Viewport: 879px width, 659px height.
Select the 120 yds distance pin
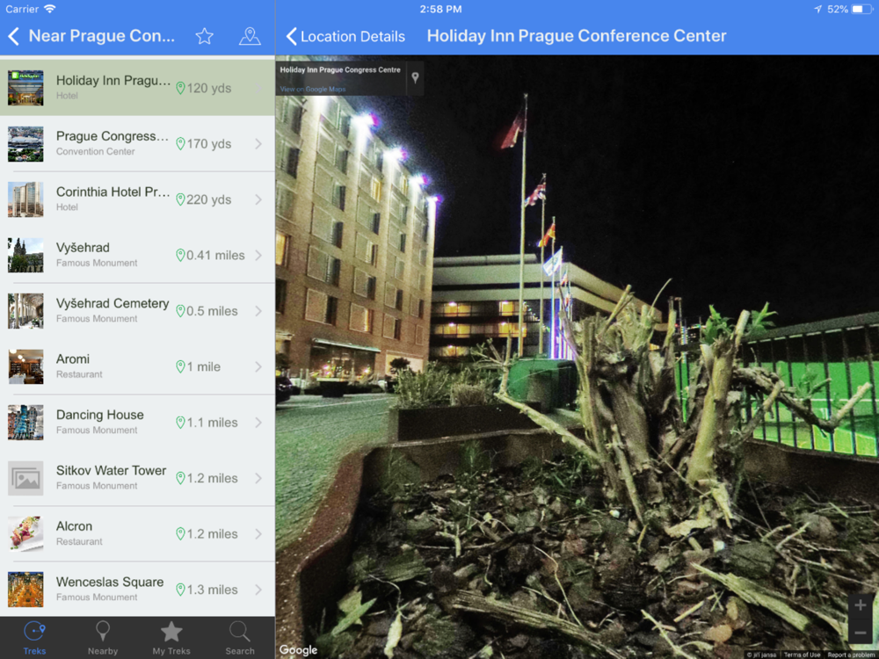click(180, 89)
